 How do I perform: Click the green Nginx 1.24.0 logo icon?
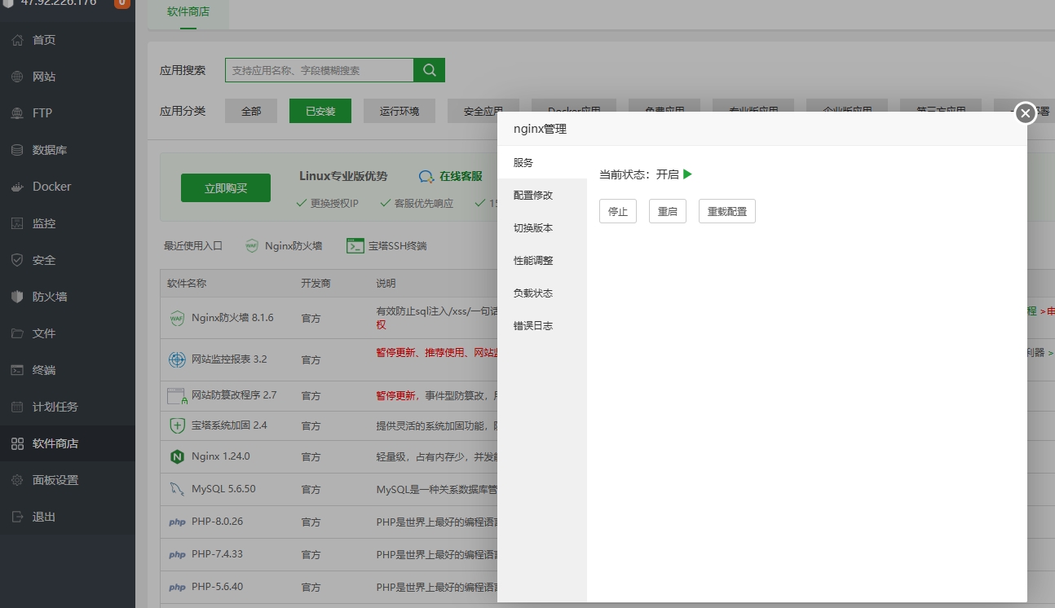(x=177, y=456)
